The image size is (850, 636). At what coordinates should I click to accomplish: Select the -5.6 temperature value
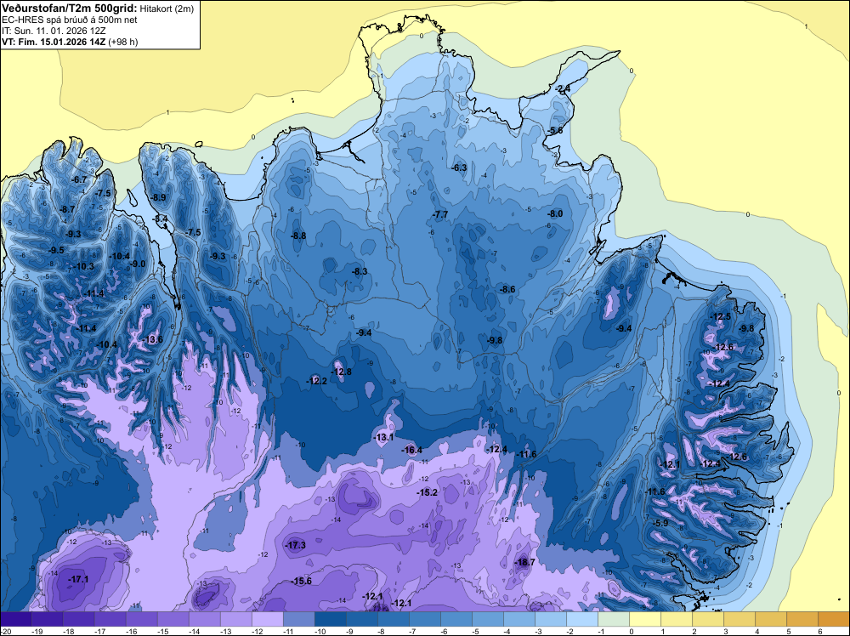554,131
